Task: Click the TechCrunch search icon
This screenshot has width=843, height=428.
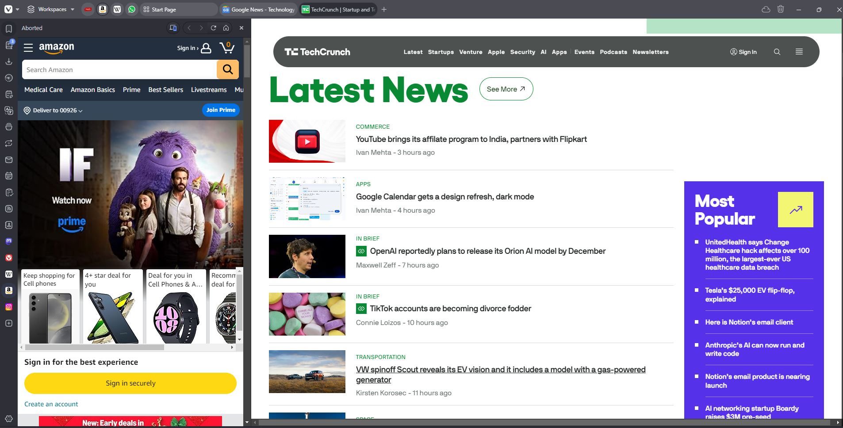Action: tap(777, 52)
